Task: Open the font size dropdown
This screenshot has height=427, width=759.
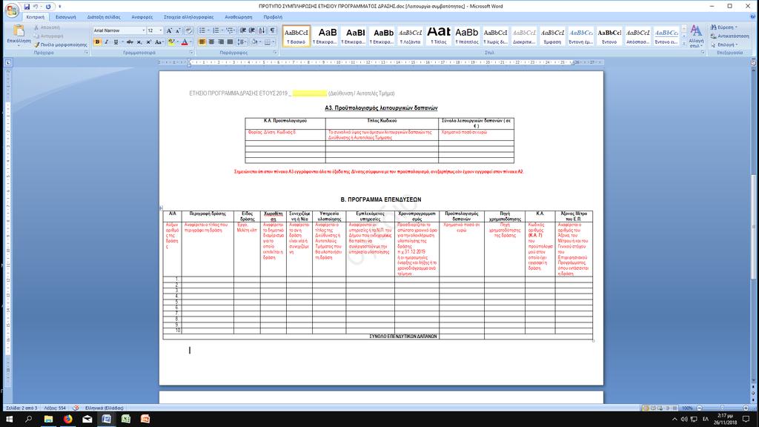Action: click(161, 30)
